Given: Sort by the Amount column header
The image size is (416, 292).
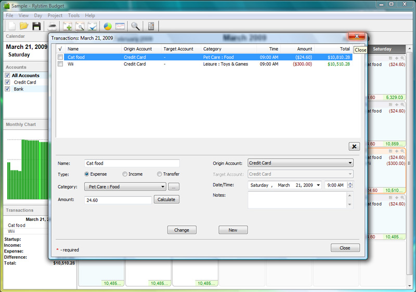Looking at the screenshot, I should pyautogui.click(x=297, y=49).
